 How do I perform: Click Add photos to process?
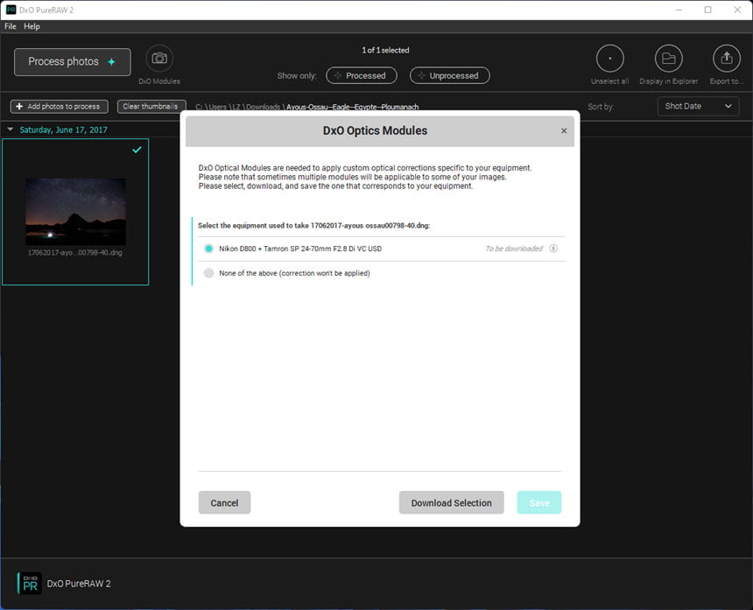[x=59, y=107]
